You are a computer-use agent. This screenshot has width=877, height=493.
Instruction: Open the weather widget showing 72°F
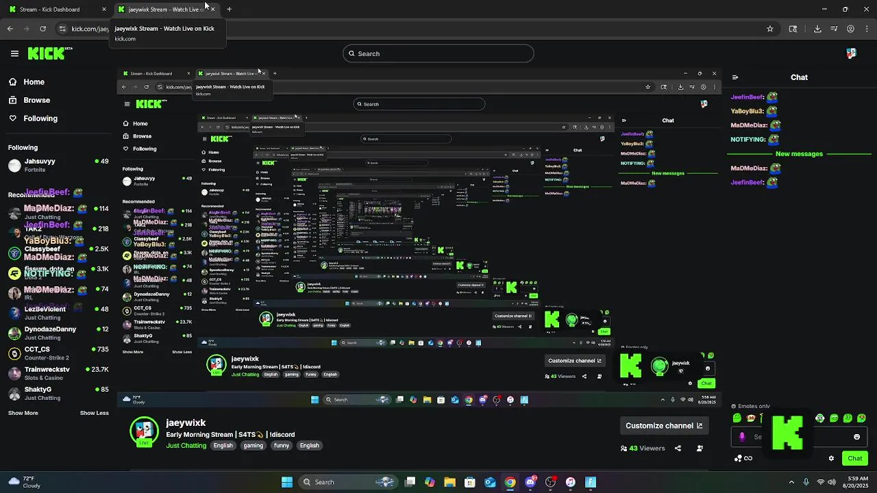tap(24, 482)
